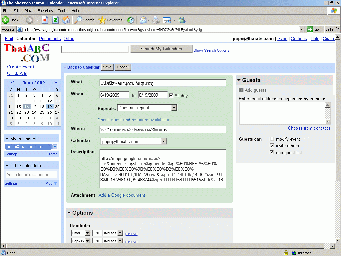
Task: Click the Mail envelope toolbar icon
Action: coord(143,20)
